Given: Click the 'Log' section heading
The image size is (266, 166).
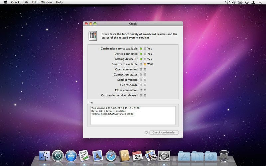Looking at the screenshot, I should [90, 102].
